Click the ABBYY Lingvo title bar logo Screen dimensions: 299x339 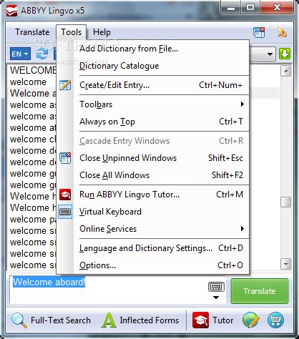11,11
